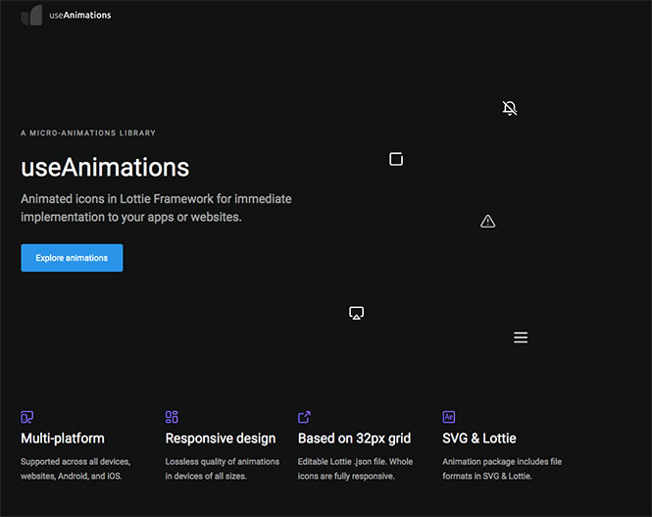Click the 'SVG & Lottie' heading
The image size is (652, 517).
479,439
